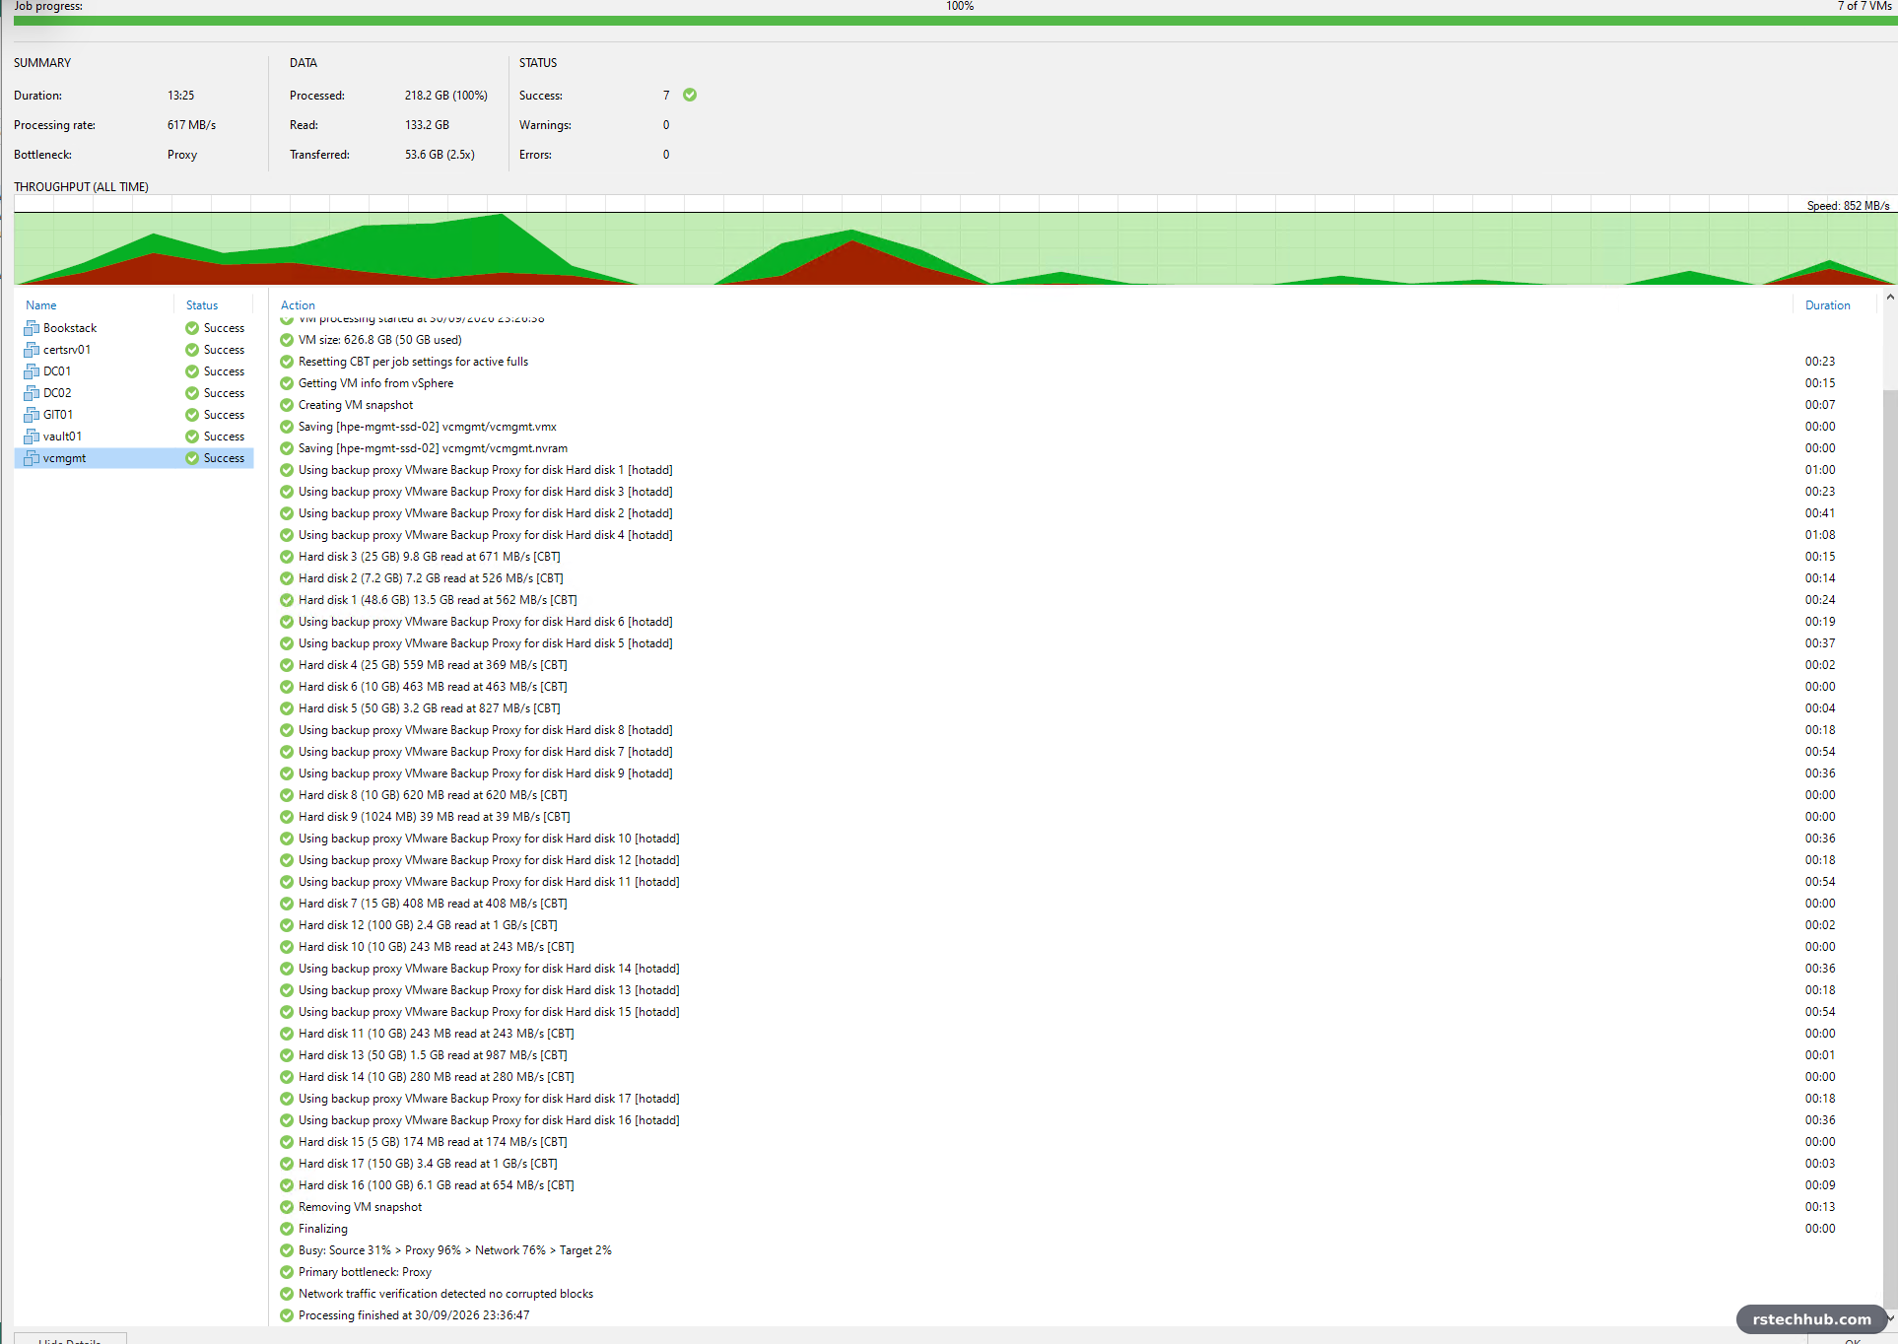Screen dimensions: 1898x1344
Task: Select the DC02 VM icon
Action: pyautogui.click(x=32, y=393)
